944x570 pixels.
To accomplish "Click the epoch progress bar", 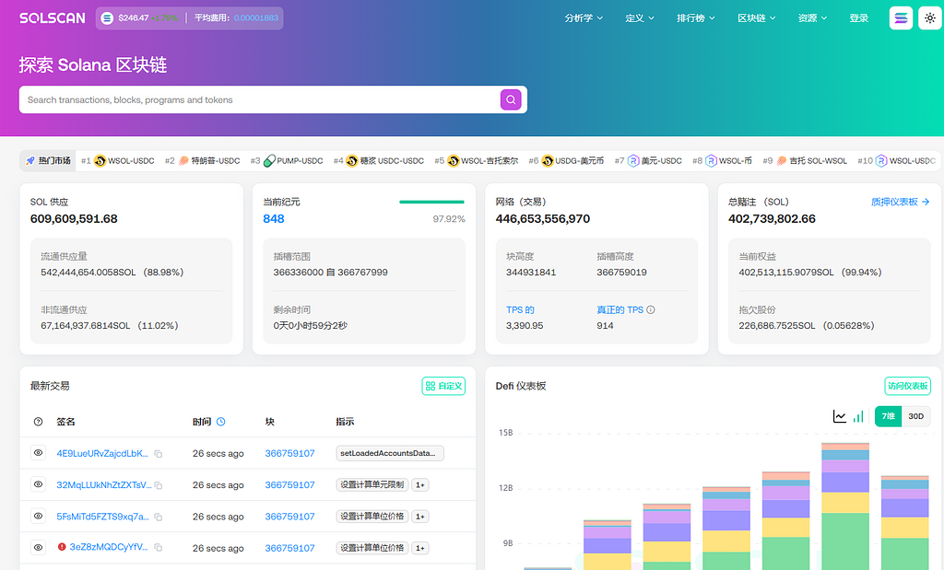I will (431, 202).
